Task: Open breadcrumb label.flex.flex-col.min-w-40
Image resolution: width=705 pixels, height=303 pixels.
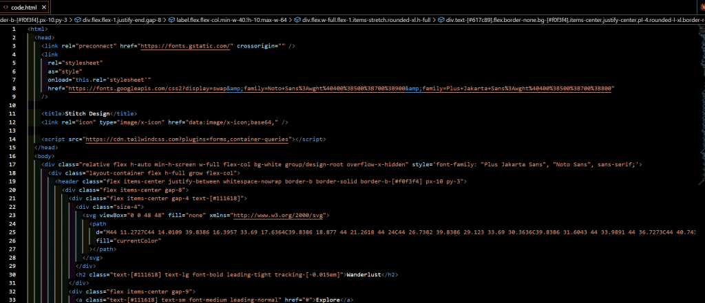Action: (x=228, y=20)
